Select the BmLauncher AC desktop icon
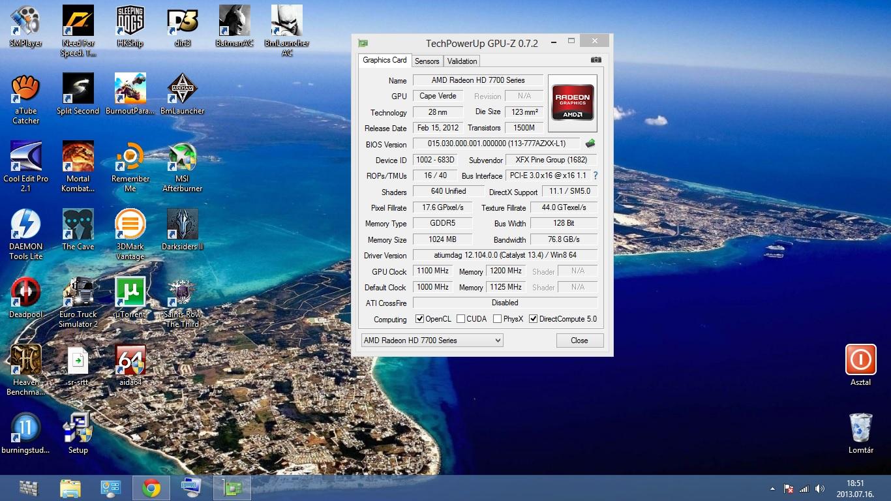Viewport: 891px width, 501px height. pos(287,31)
